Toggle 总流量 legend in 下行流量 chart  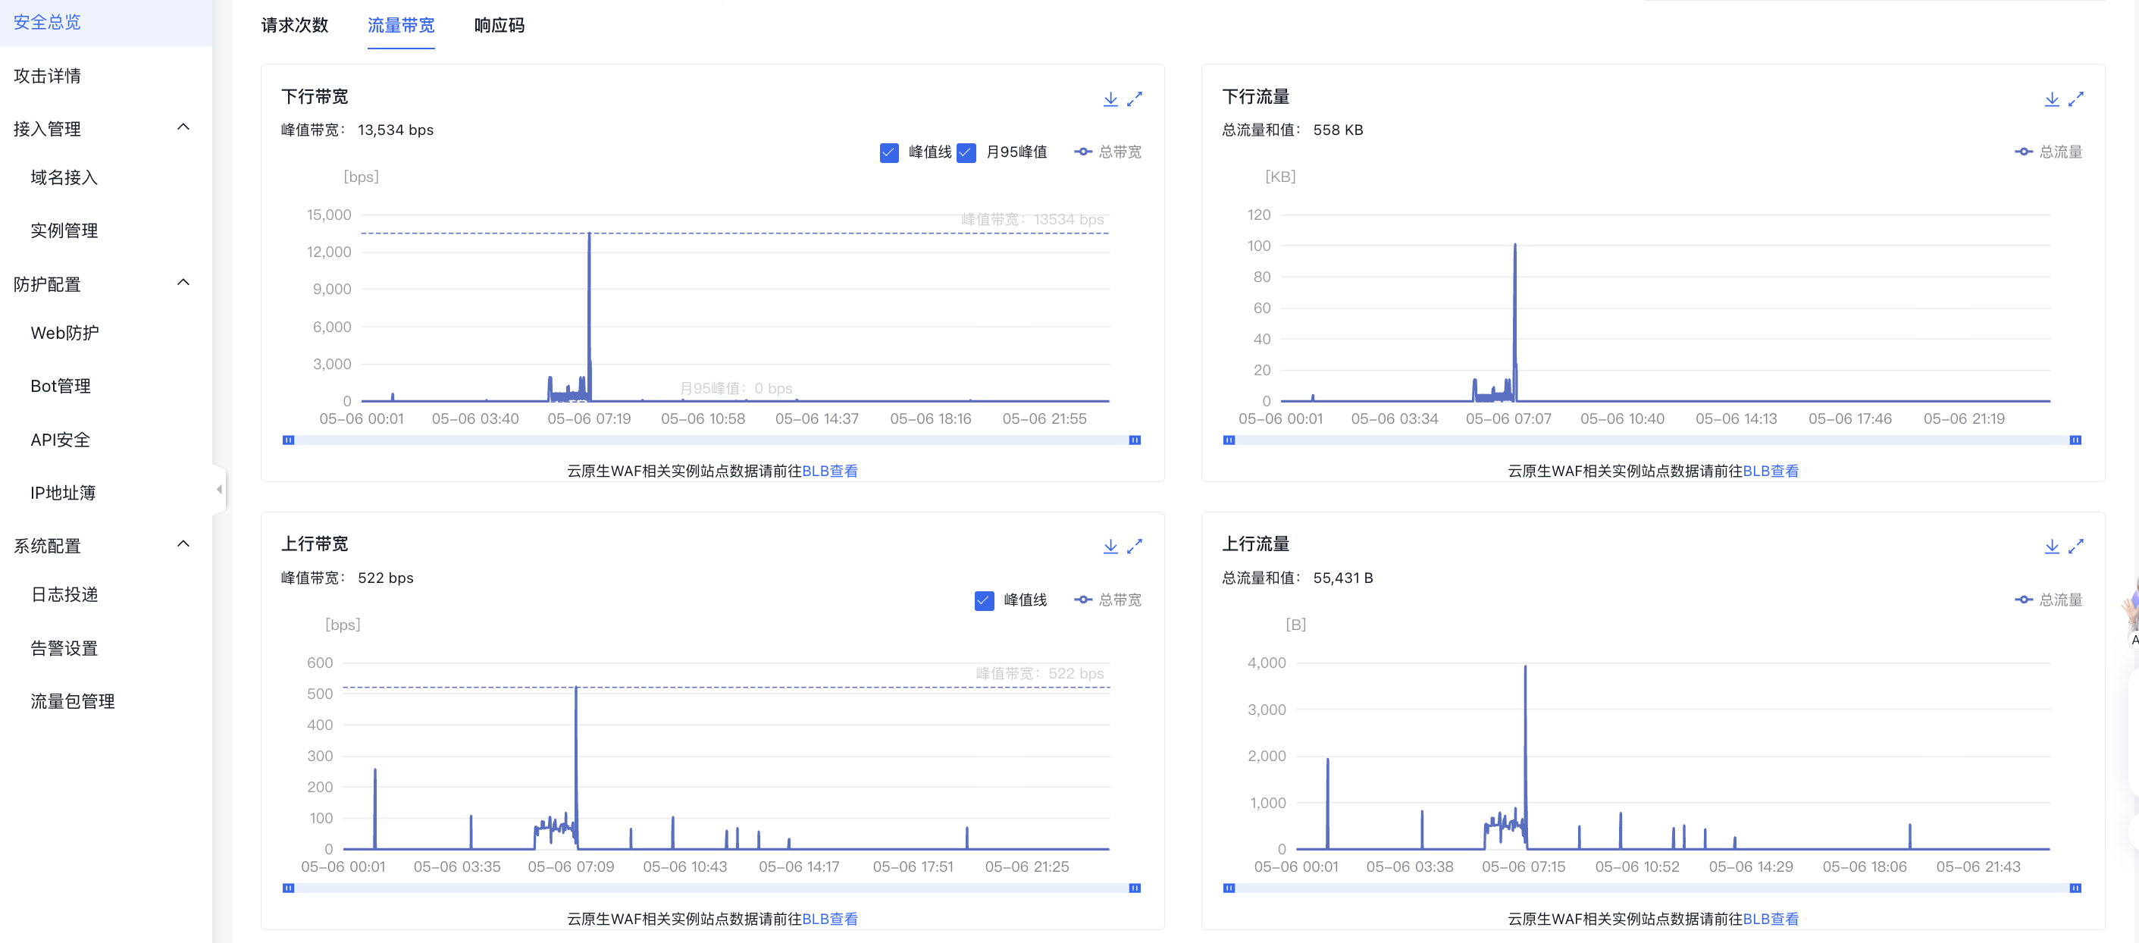(x=2049, y=152)
